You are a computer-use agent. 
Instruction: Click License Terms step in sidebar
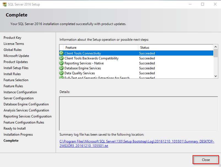[14, 44]
